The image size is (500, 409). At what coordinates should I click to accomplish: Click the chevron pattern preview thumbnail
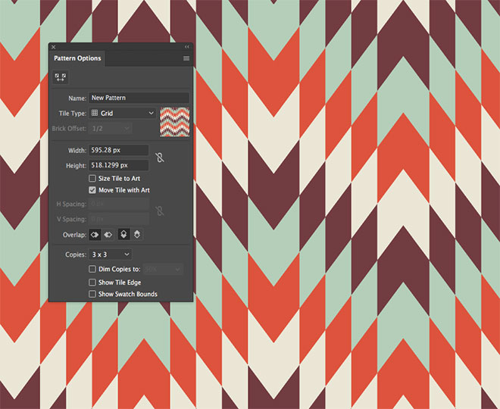(x=174, y=121)
